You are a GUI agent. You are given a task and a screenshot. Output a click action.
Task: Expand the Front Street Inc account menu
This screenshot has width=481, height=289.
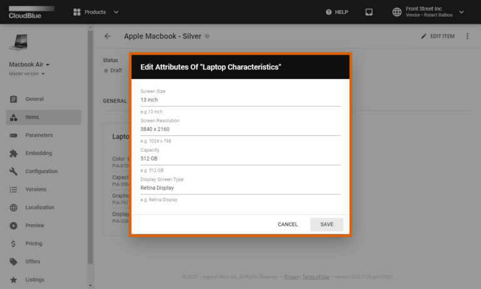coord(462,12)
